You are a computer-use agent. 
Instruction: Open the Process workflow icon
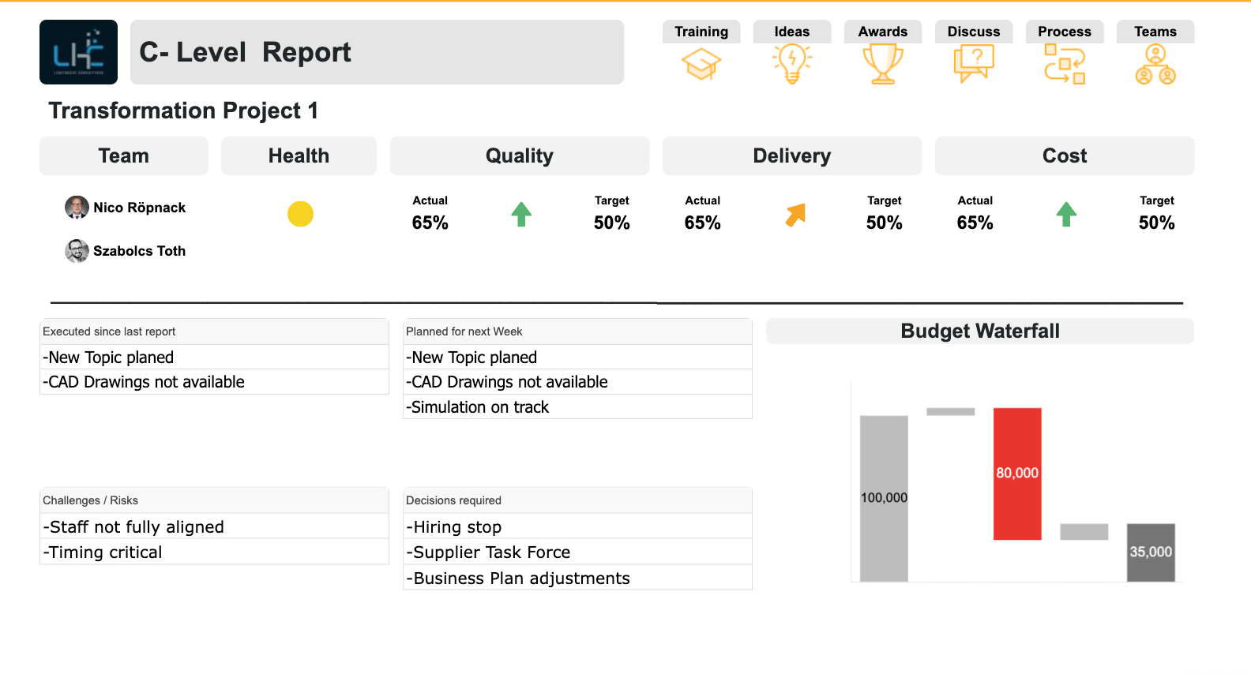[x=1065, y=64]
